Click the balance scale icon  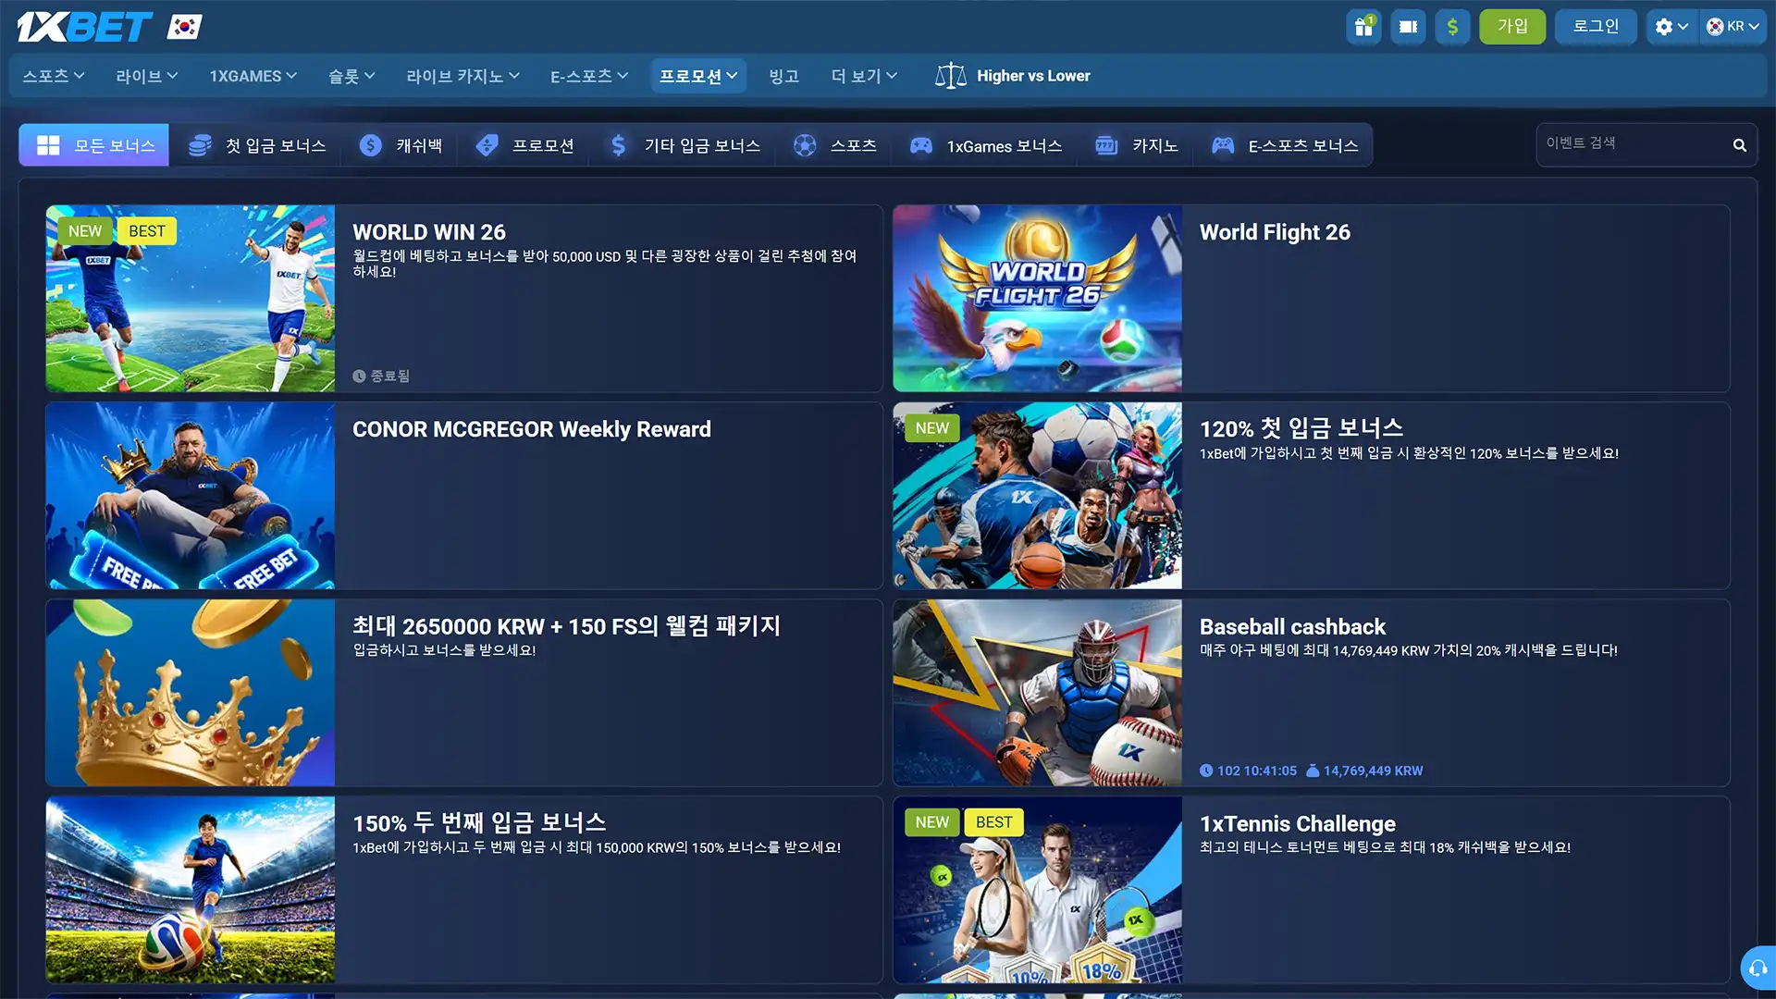[950, 76]
